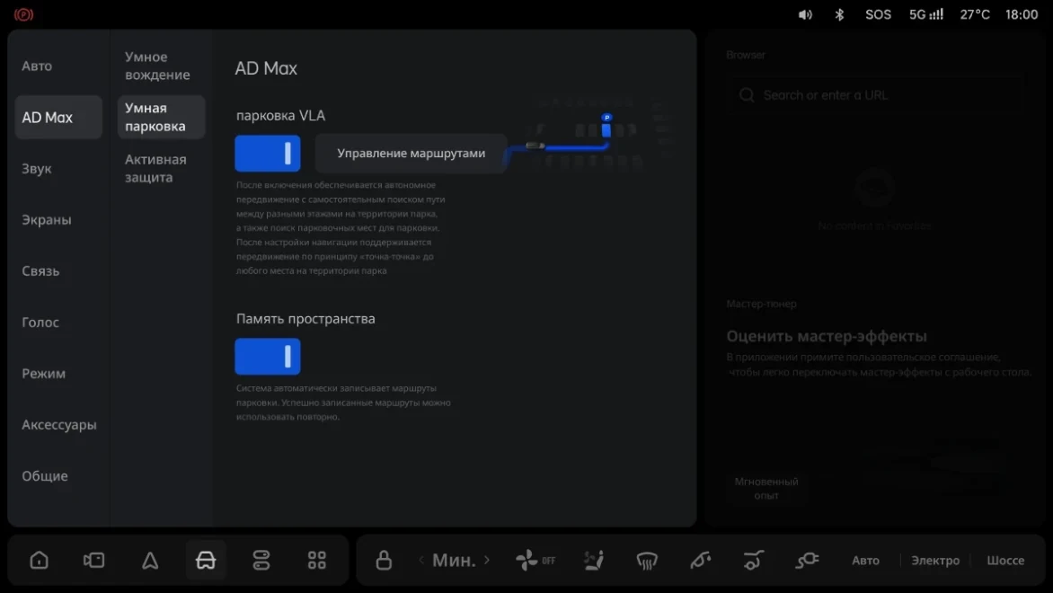This screenshot has width=1053, height=593.
Task: Choose the Шоссе drive mode
Action: (x=1005, y=560)
